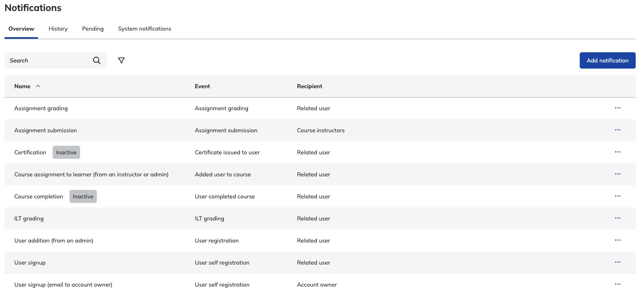
Task: Open options menu for Certification row
Action: point(618,152)
